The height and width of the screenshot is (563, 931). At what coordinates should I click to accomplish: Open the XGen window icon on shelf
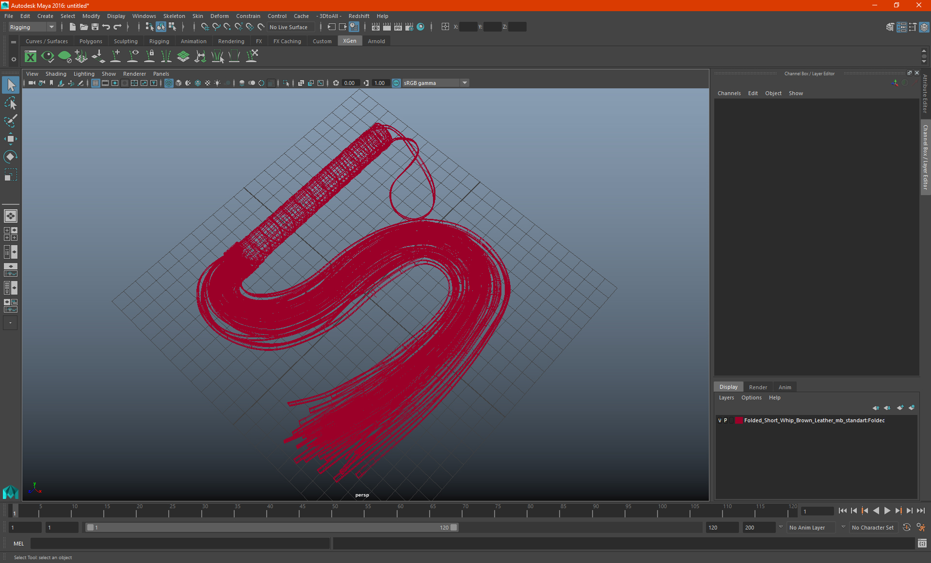(x=31, y=57)
